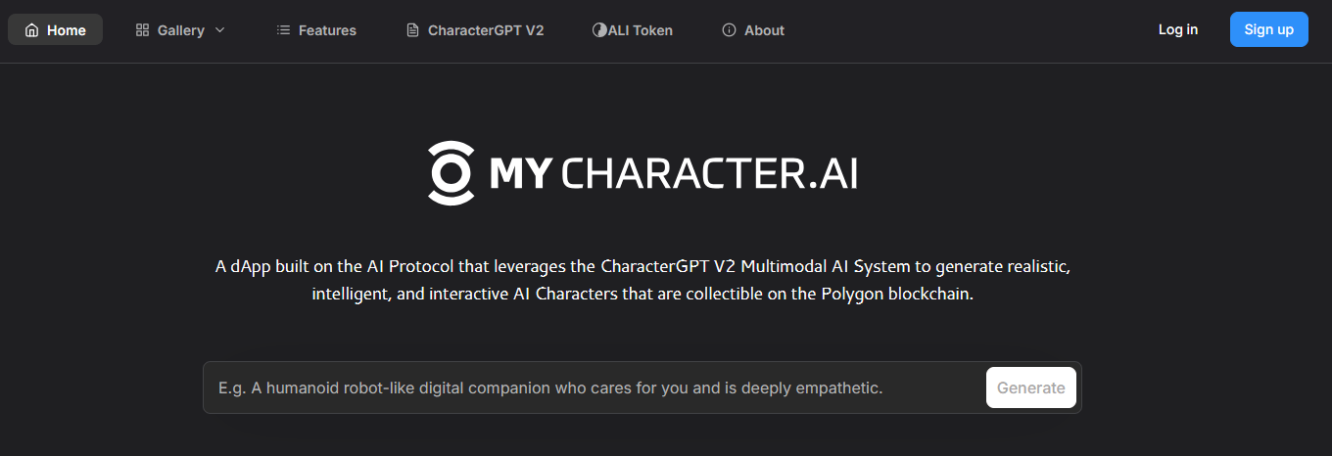Open the Gallery menu label
This screenshot has height=456, width=1332.
coord(181,30)
